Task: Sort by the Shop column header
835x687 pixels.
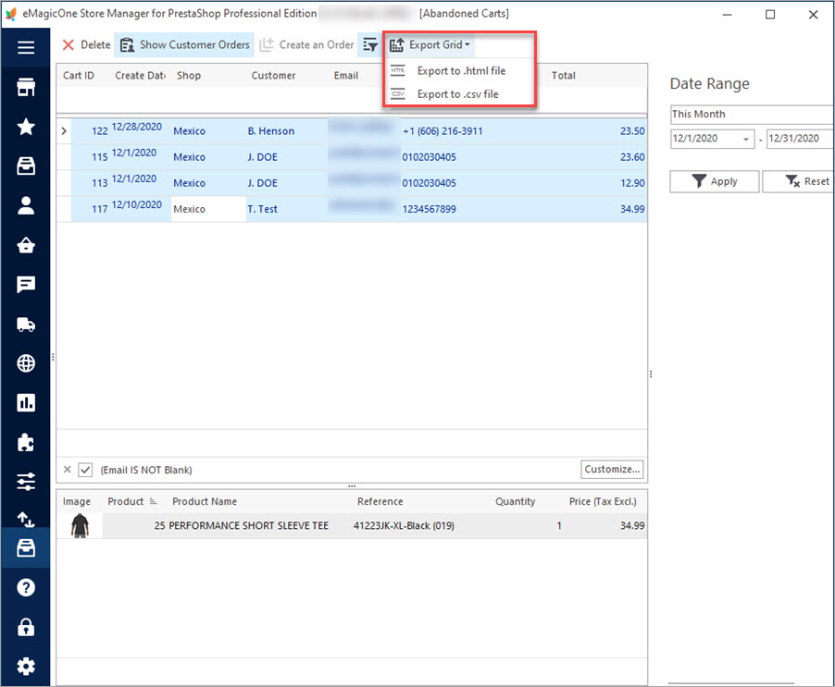Action: point(189,76)
